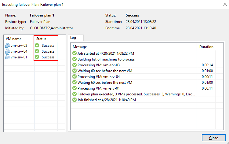Viewport: 229px width, 144px height.
Task: Click the green check icon for Job started
Action: pyautogui.click(x=74, y=53)
